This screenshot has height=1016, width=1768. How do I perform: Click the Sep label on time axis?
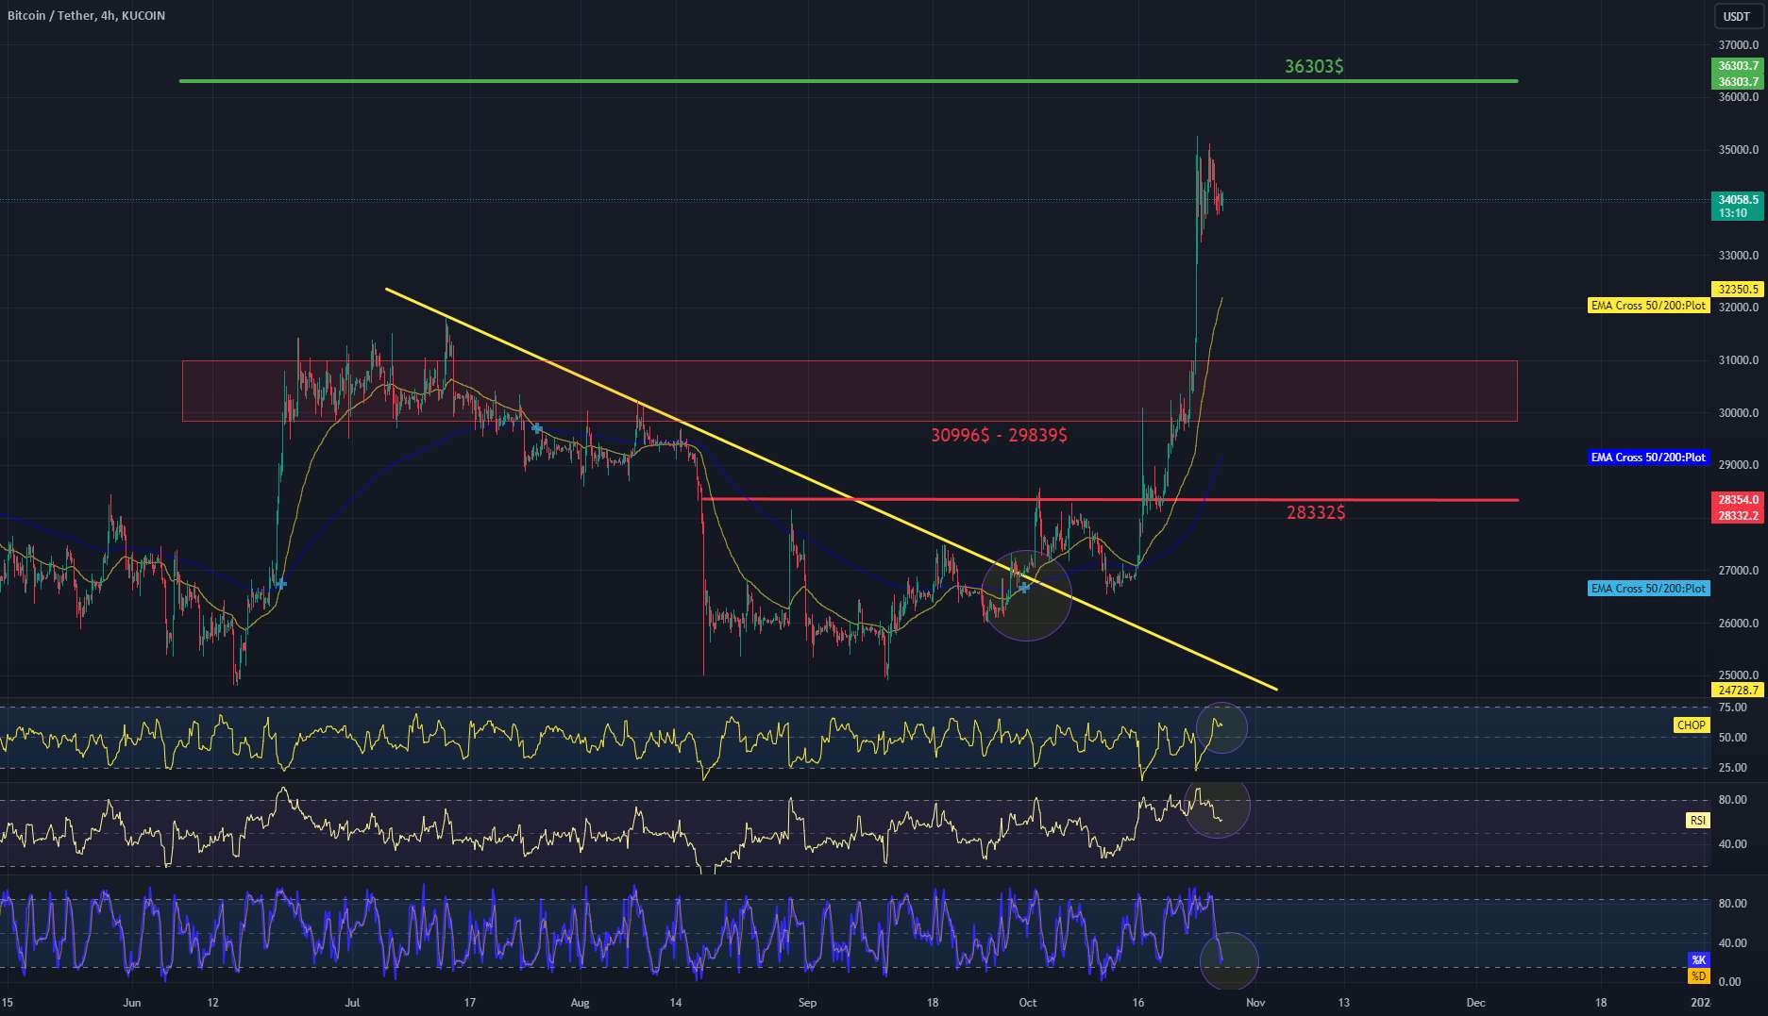coord(807,1003)
